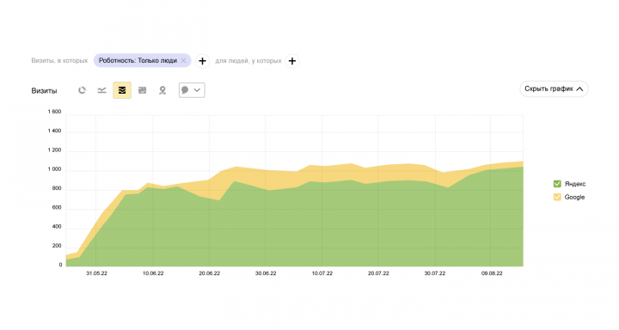Screen dimensions: 619x330
Task: Open the chart annotations dropdown
Action: coord(192,90)
